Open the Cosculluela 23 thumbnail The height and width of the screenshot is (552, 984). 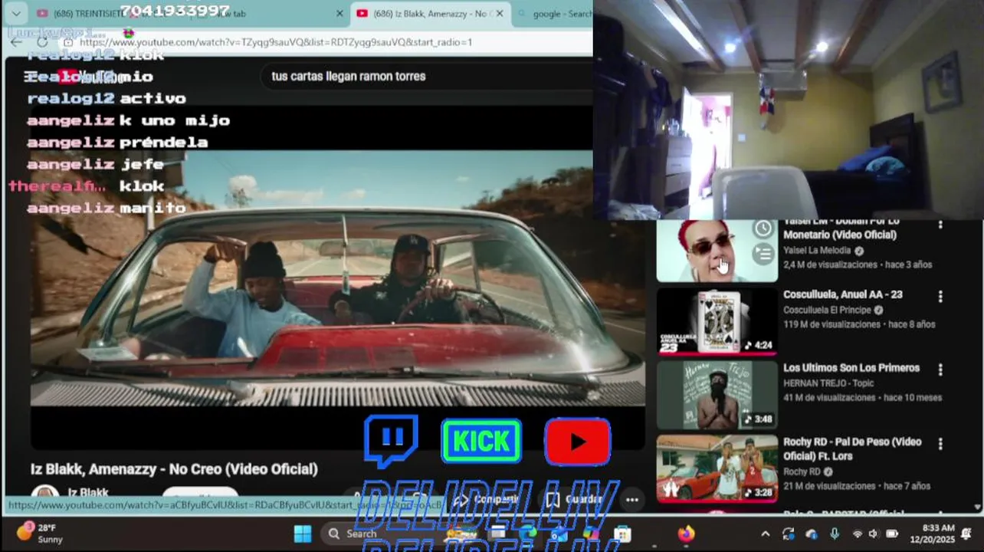(717, 322)
